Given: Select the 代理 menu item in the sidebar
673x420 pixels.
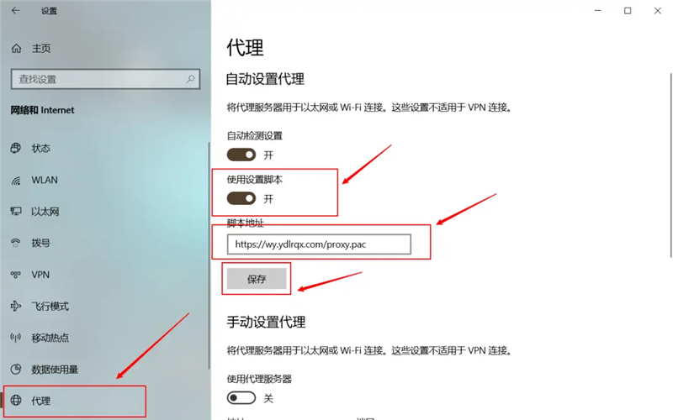Looking at the screenshot, I should coord(75,401).
